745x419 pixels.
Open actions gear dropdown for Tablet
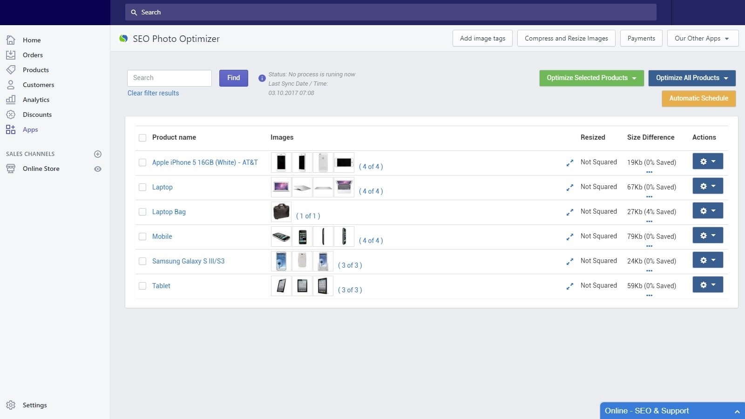point(708,285)
